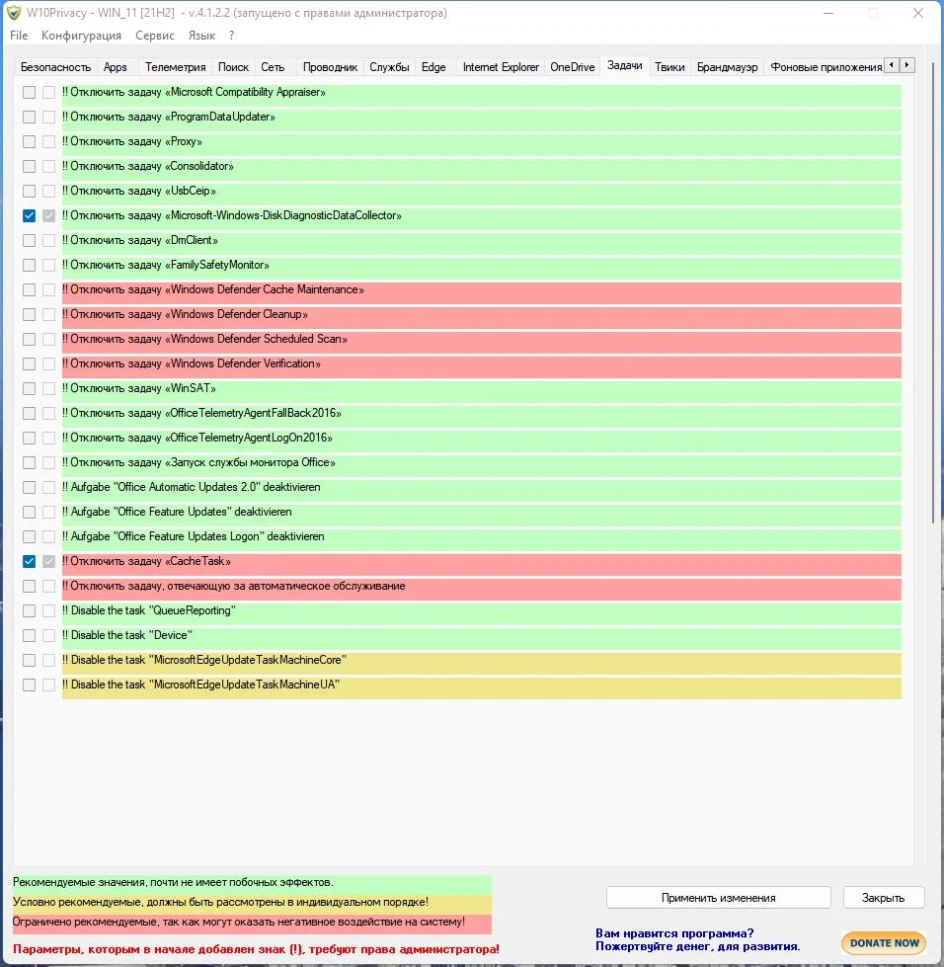Check first checkbox for UsbCeip task
This screenshot has width=944, height=967.
click(29, 192)
